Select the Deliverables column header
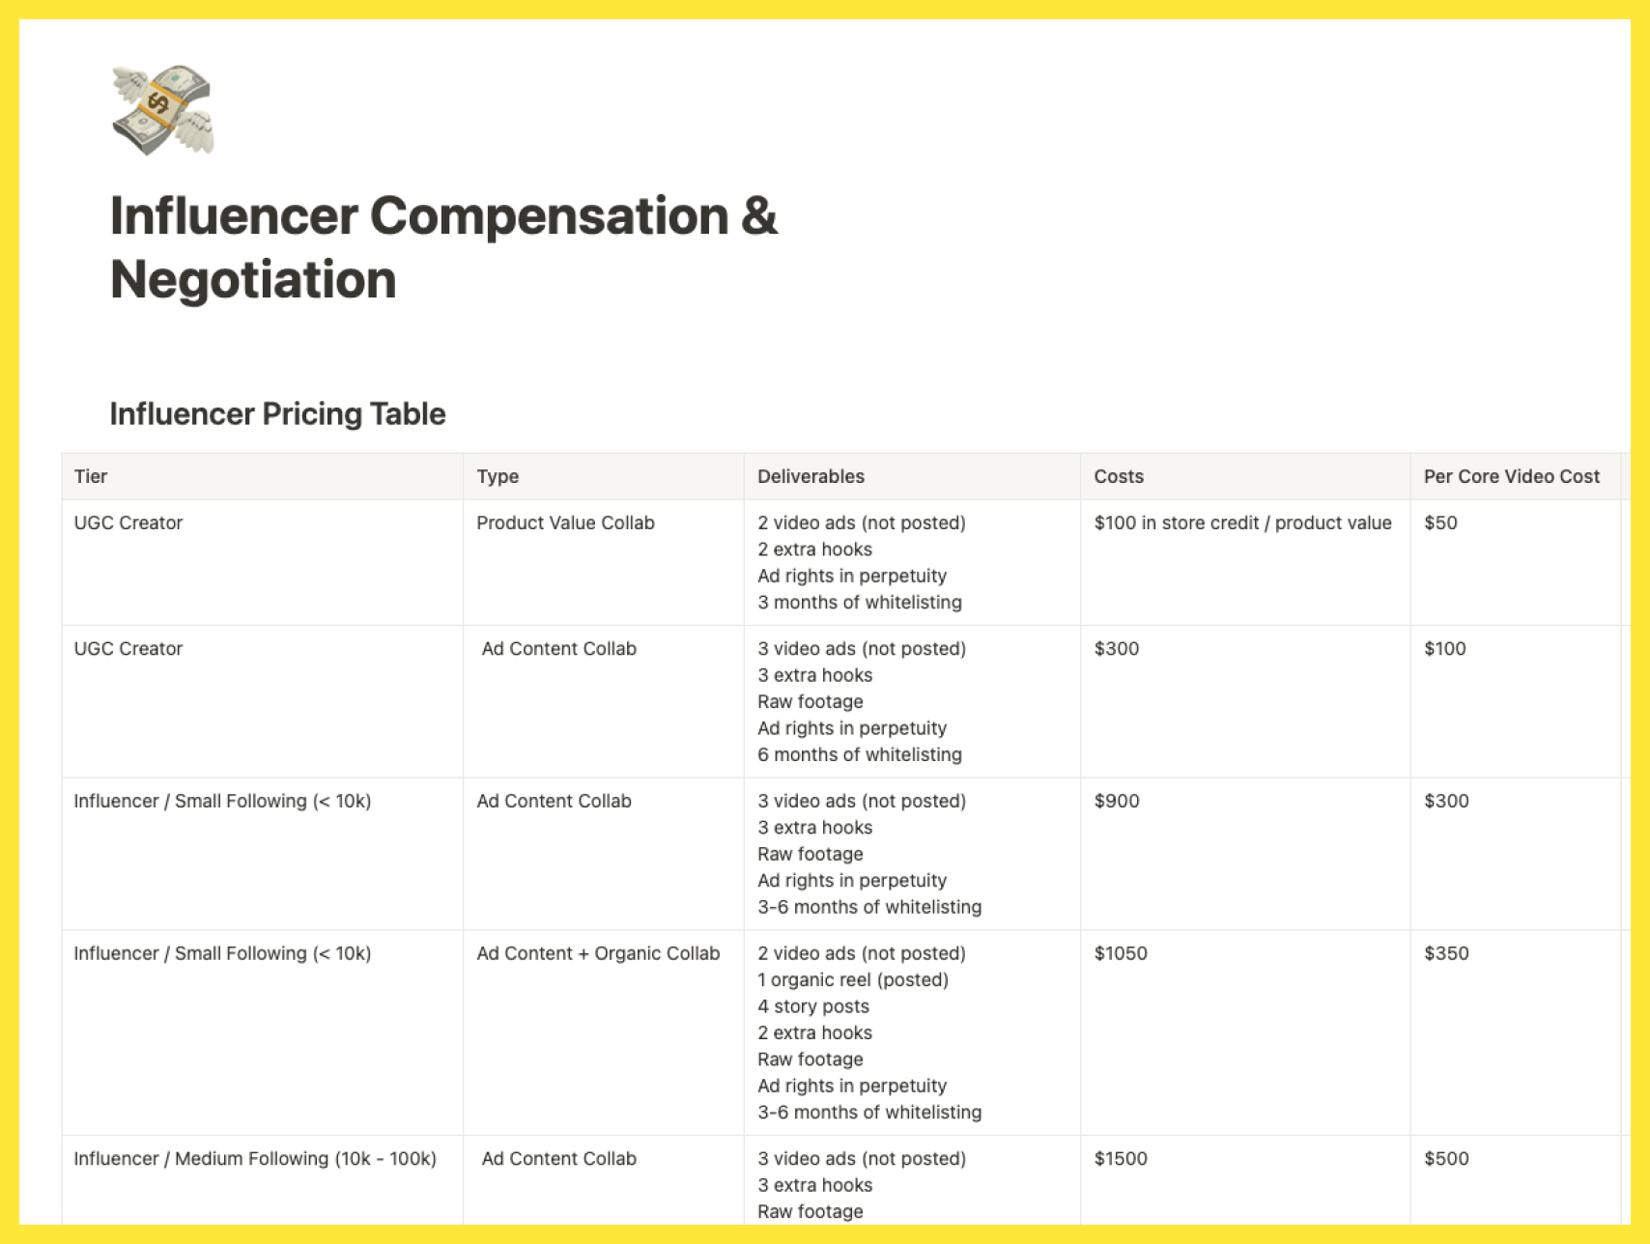This screenshot has width=1650, height=1244. tap(912, 476)
